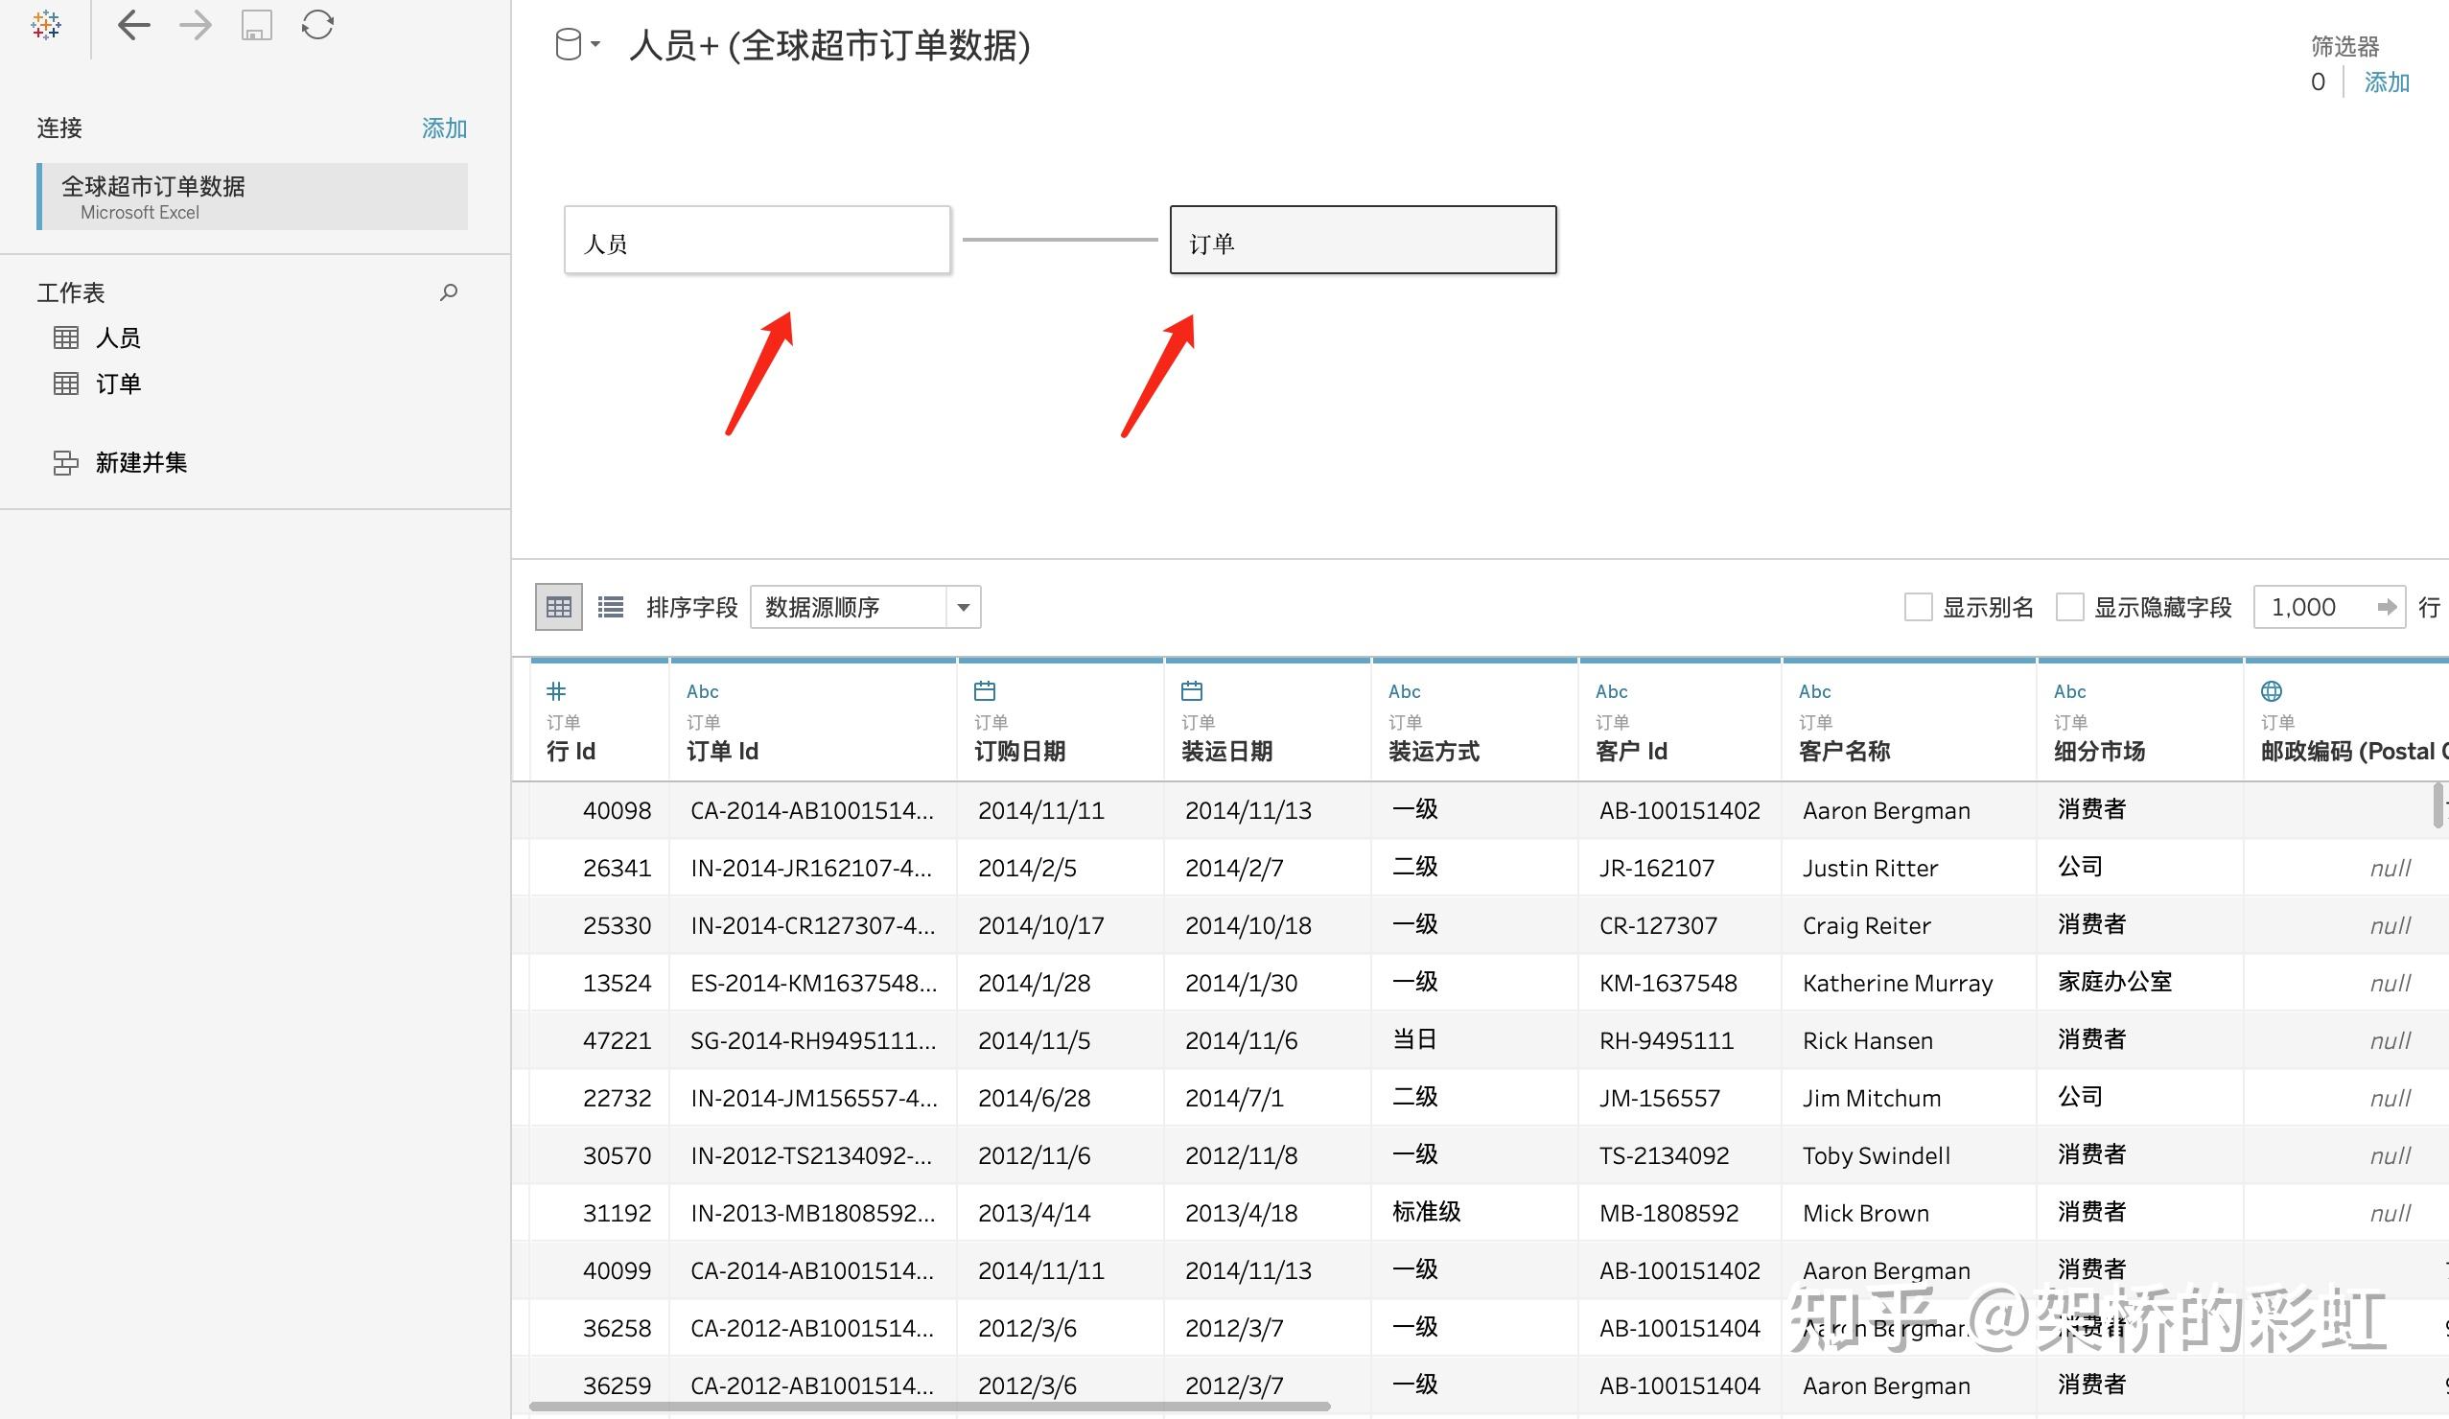Click the Tableau logo icon

tap(46, 25)
